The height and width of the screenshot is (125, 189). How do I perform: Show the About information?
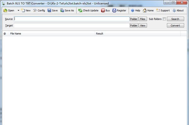click(178, 10)
